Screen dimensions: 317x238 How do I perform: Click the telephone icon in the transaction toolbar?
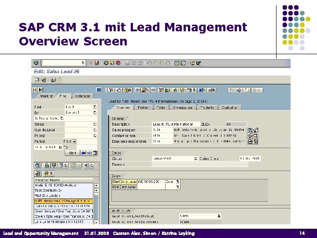[x=145, y=90]
